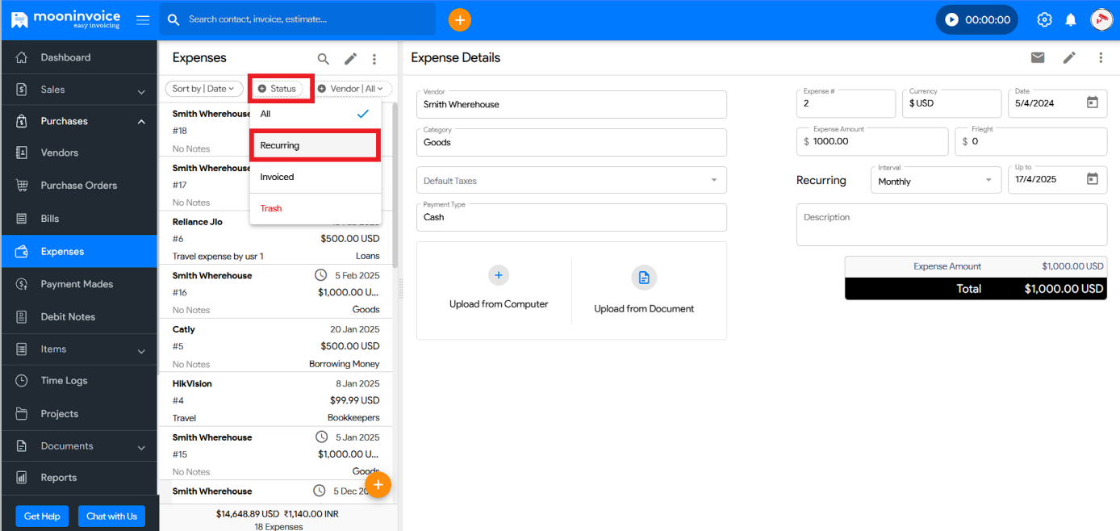Click the Category field Goods
The image size is (1120, 531).
(x=571, y=142)
